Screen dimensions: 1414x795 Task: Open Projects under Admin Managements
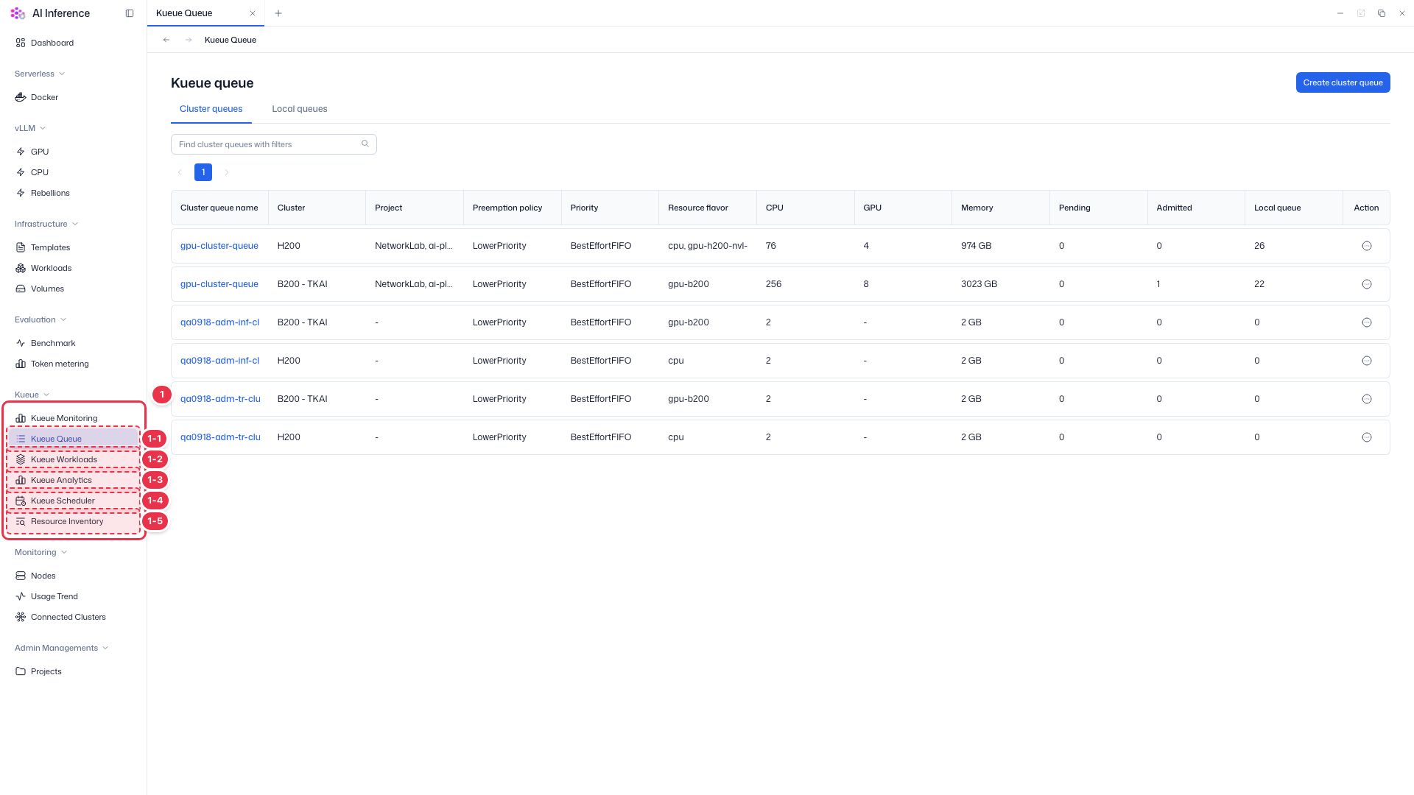[38, 671]
